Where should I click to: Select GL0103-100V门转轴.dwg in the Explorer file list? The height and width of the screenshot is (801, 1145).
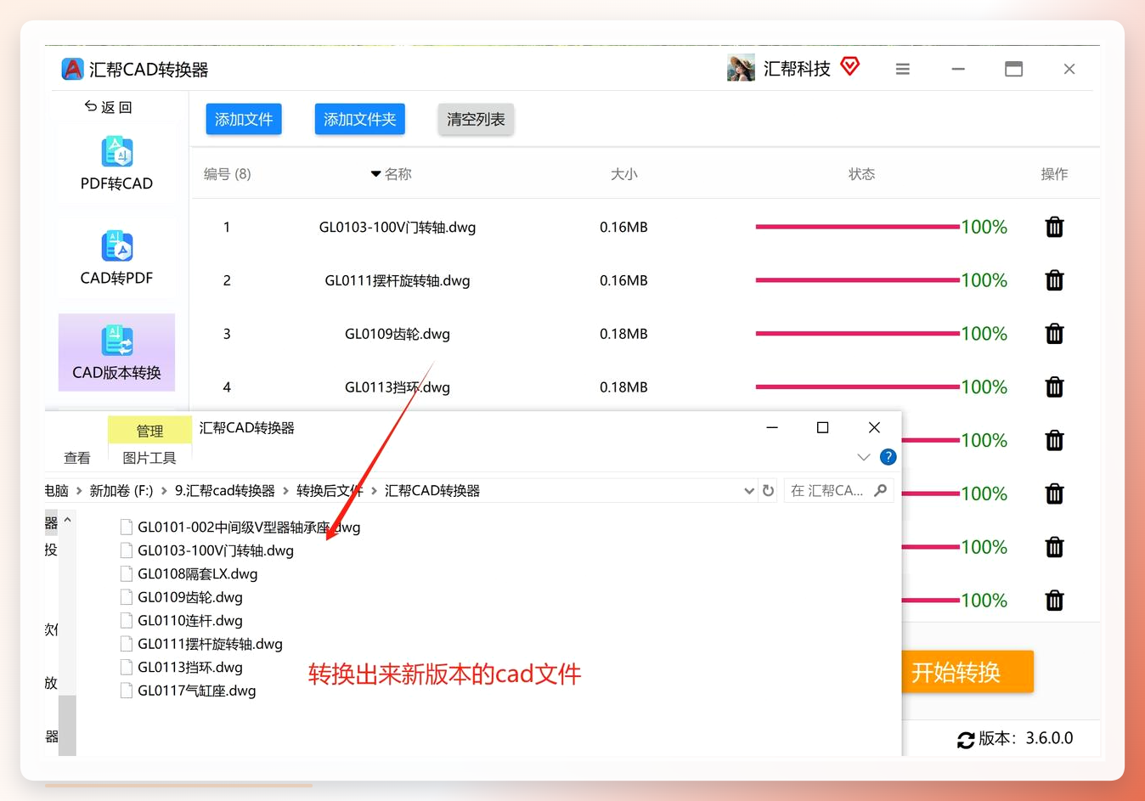[207, 550]
